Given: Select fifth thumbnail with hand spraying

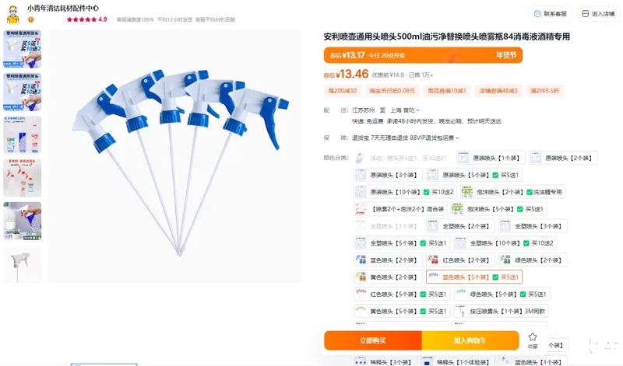Looking at the screenshot, I should [x=23, y=221].
